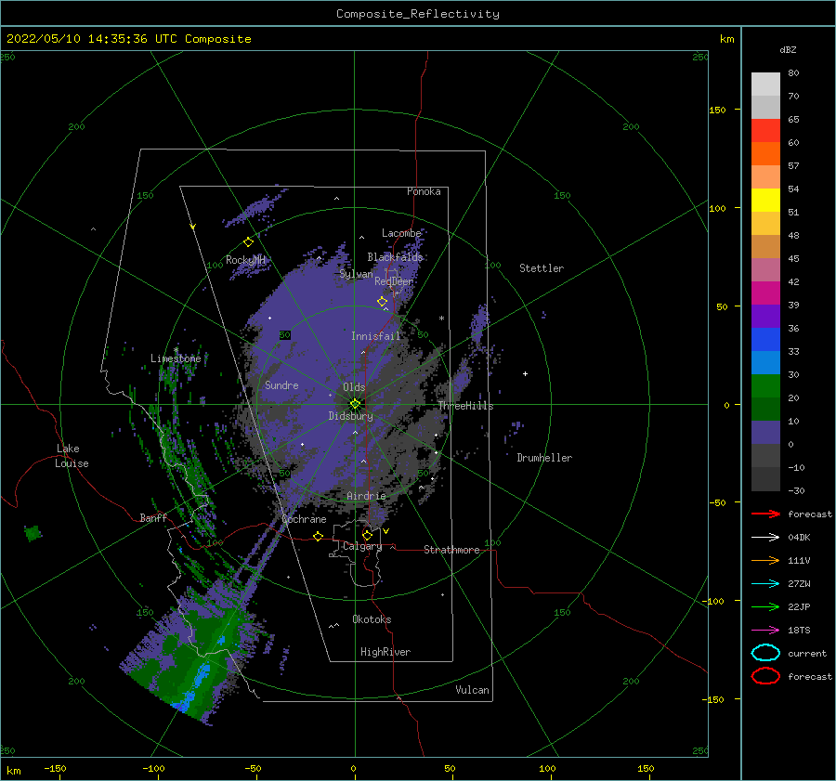This screenshot has height=781, width=836.
Task: Click the white asterisk marker above Limestone
Action: pyautogui.click(x=176, y=350)
